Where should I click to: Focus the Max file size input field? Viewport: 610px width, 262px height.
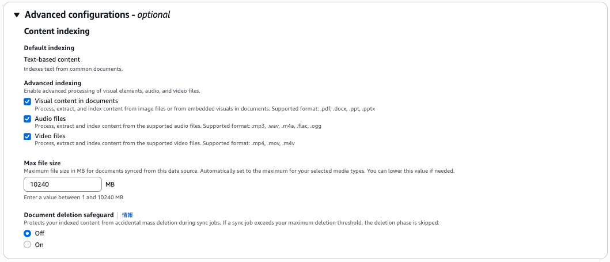point(63,184)
